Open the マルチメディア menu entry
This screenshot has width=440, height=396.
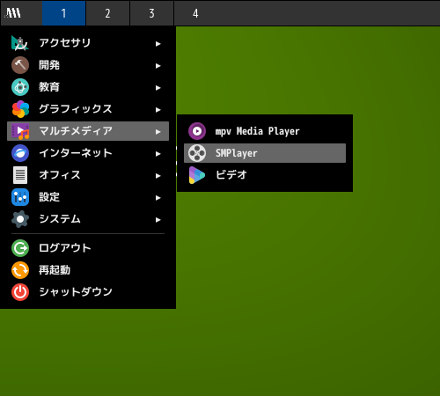click(x=88, y=131)
